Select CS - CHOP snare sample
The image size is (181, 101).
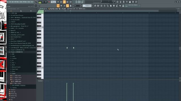point(16,75)
